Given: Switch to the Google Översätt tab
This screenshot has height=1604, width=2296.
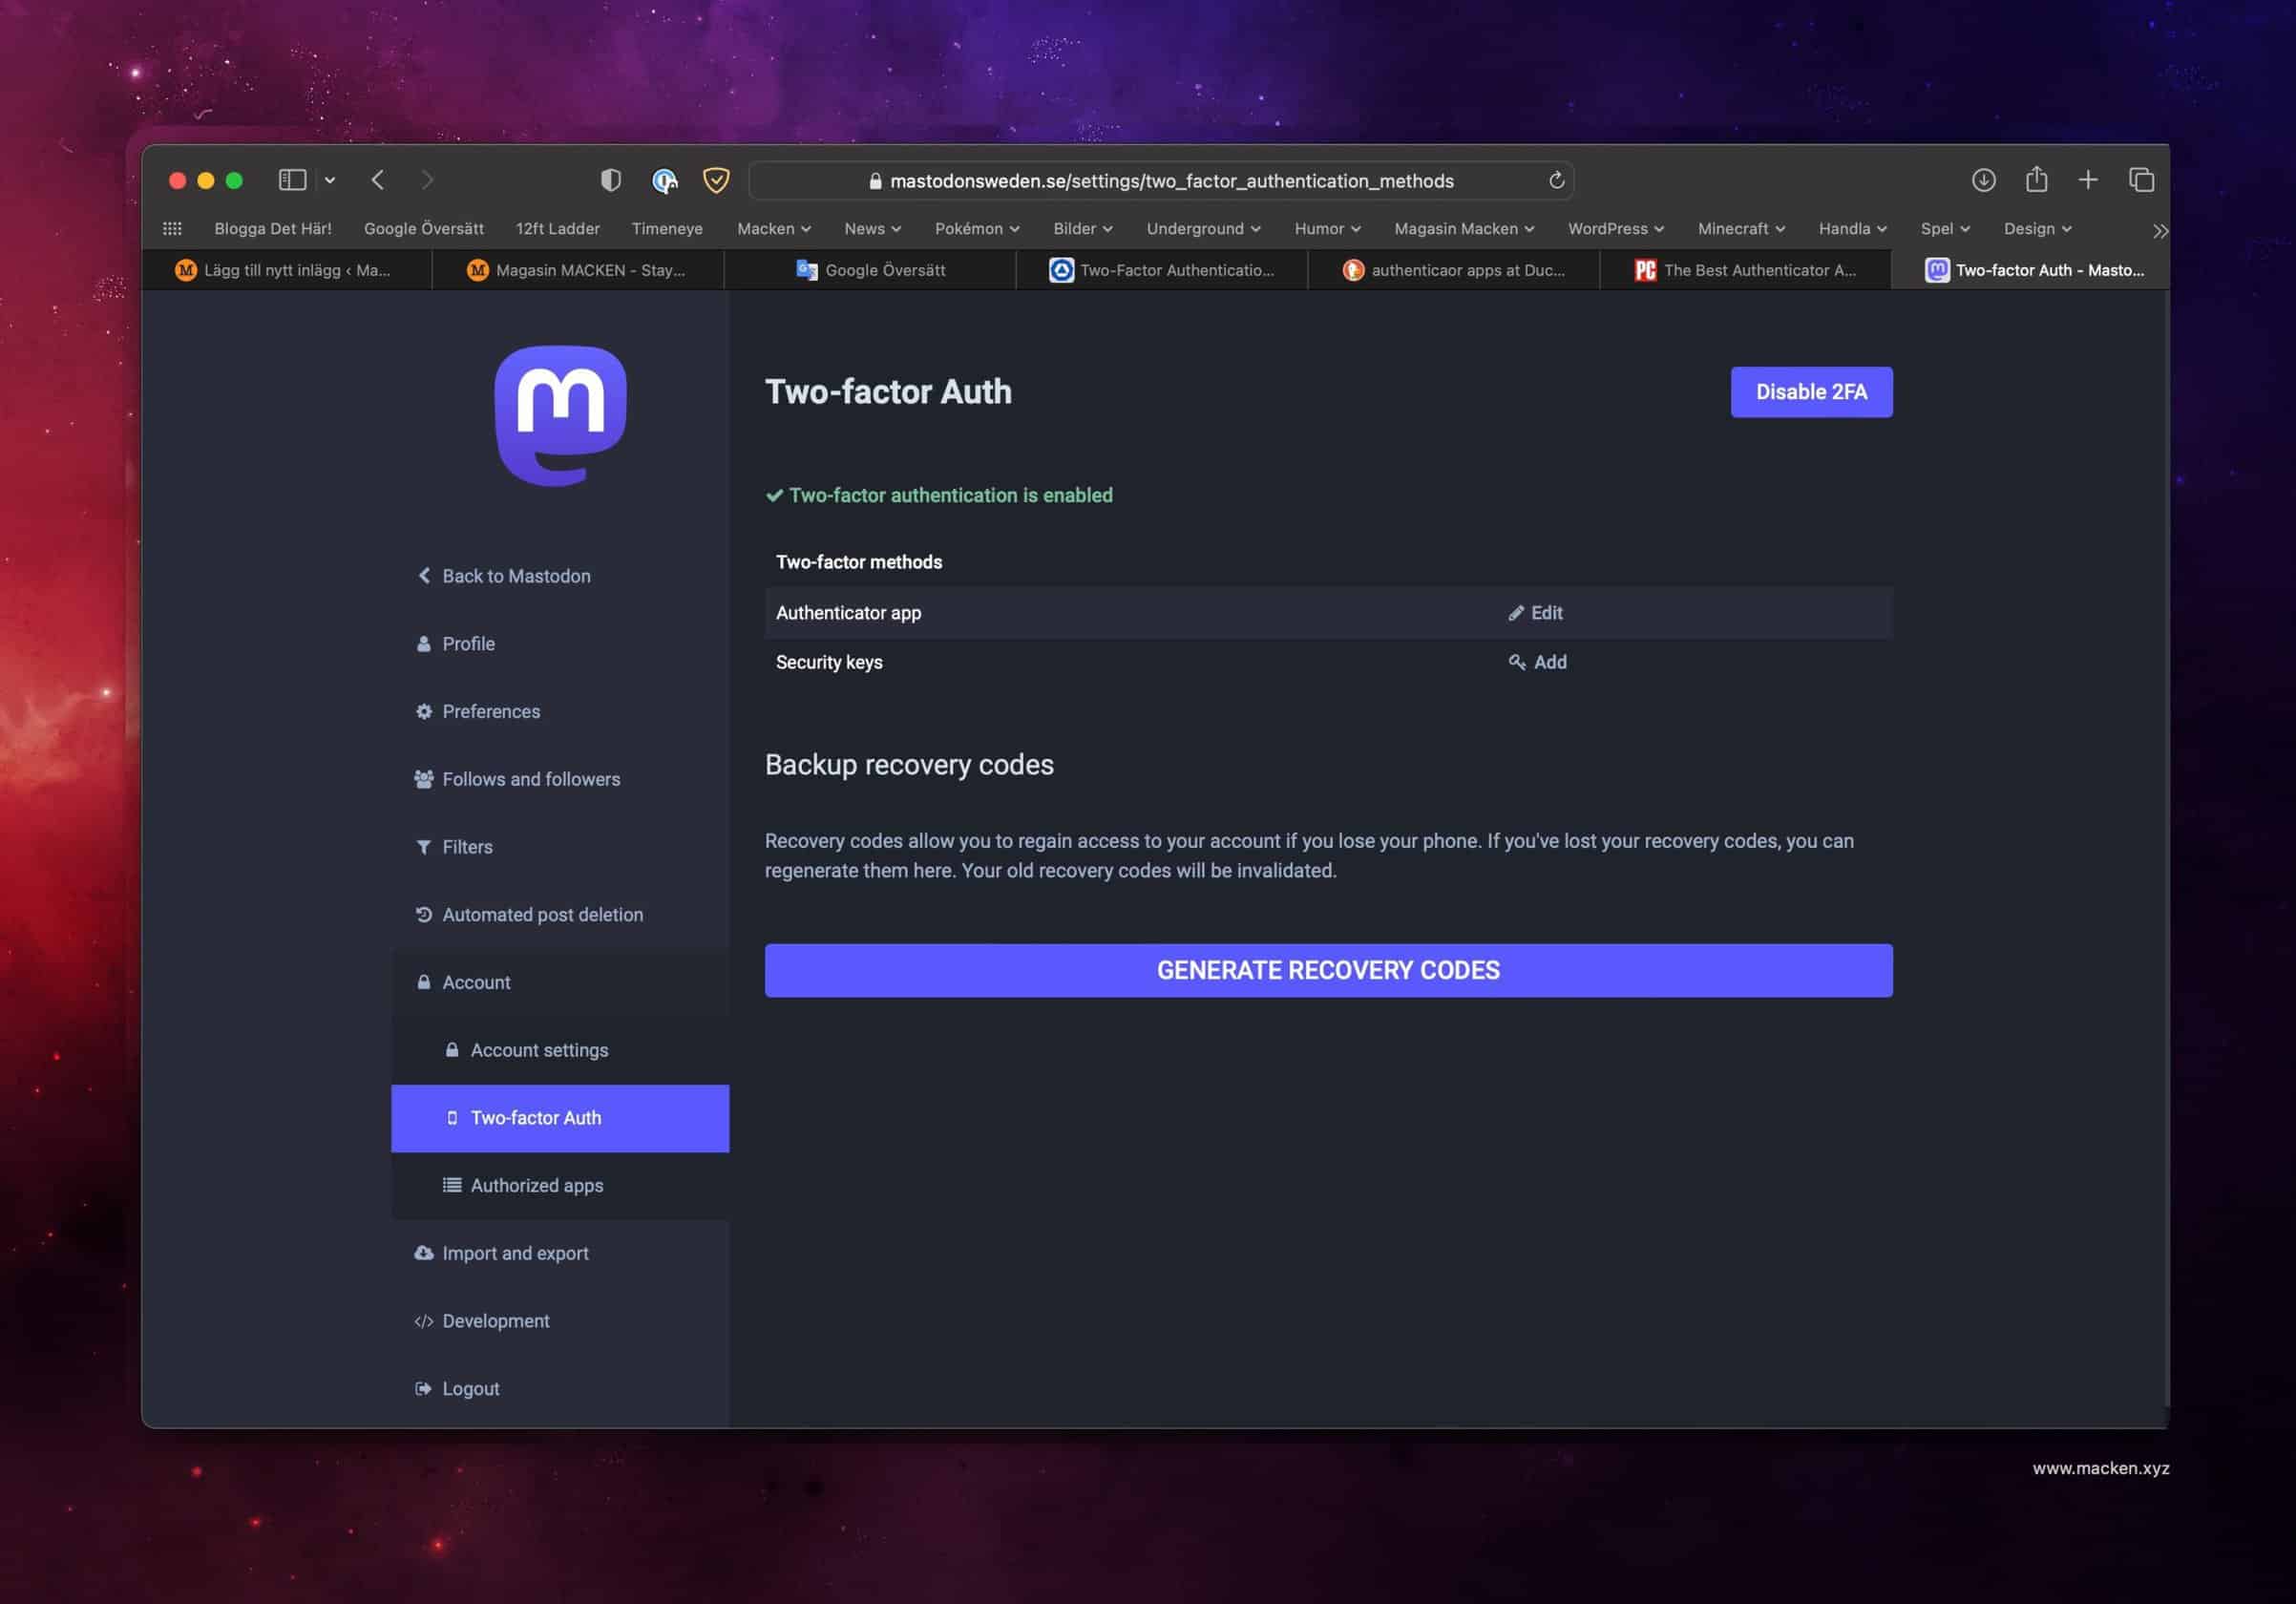Looking at the screenshot, I should 870,270.
